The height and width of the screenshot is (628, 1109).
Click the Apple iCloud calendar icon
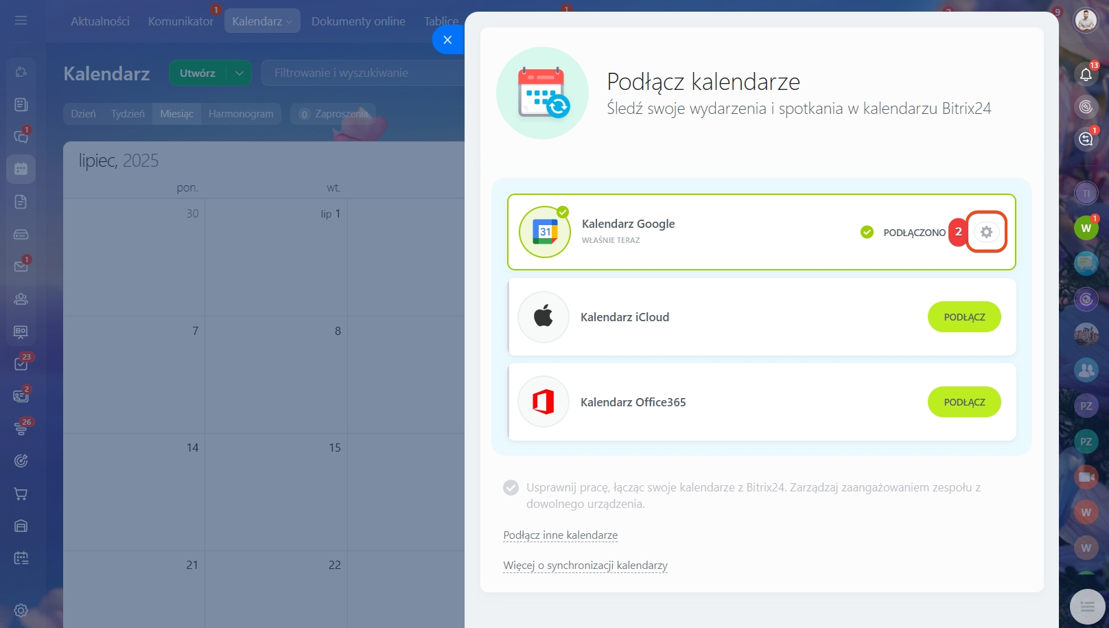[544, 317]
